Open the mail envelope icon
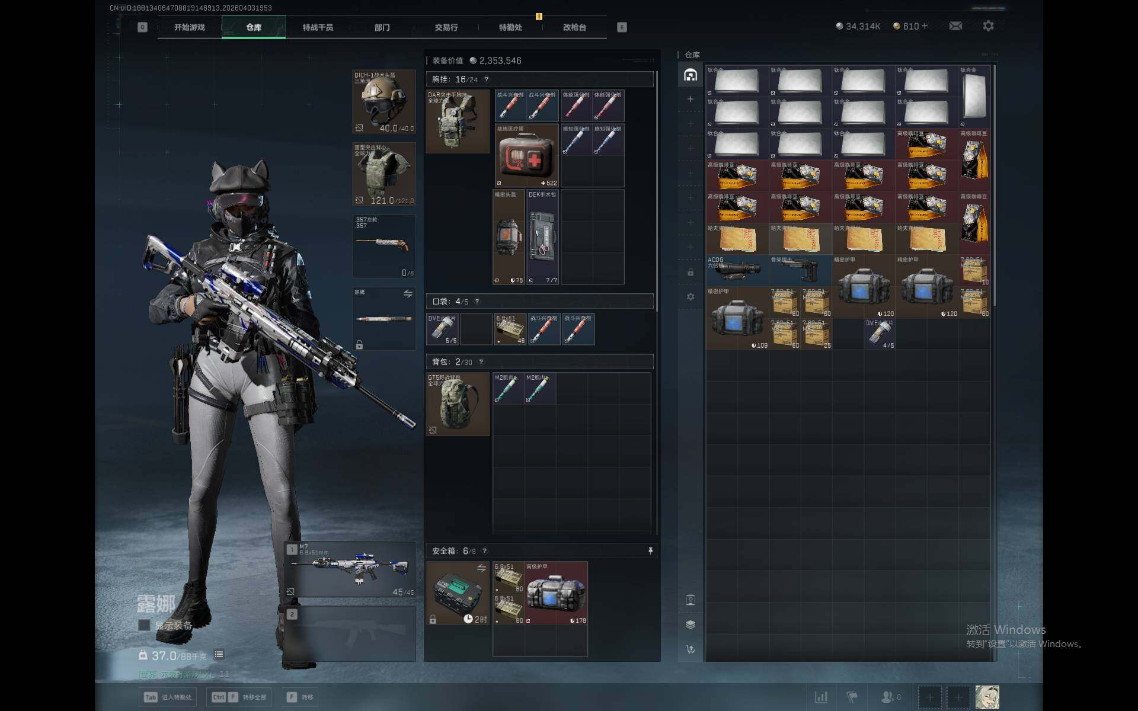The width and height of the screenshot is (1138, 711). point(955,26)
